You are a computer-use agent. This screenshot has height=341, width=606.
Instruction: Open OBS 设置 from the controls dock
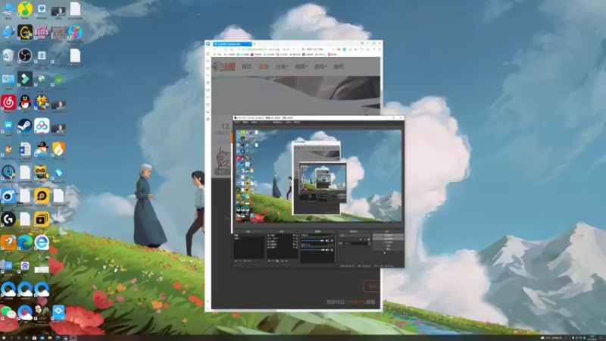388,246
